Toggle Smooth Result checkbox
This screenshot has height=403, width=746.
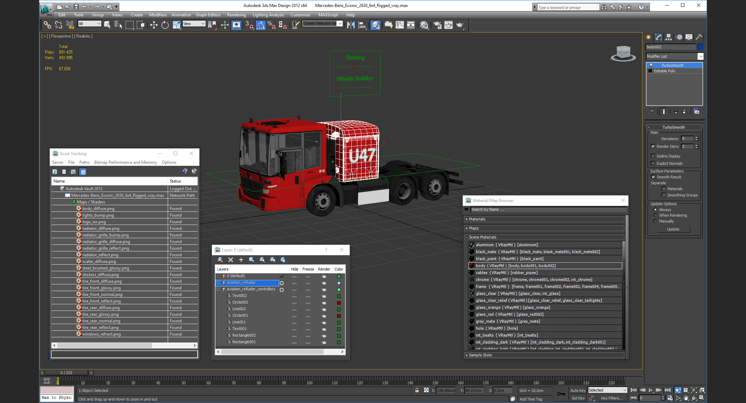[653, 177]
